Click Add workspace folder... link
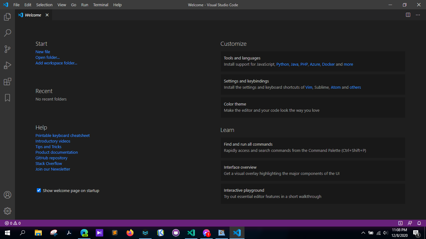The width and height of the screenshot is (426, 239). tap(56, 63)
